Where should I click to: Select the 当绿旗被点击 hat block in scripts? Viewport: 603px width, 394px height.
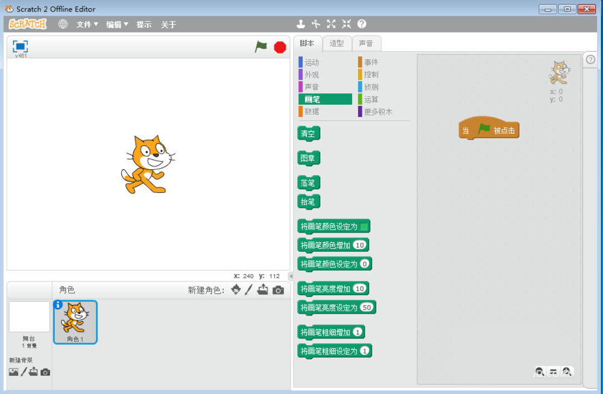pyautogui.click(x=489, y=128)
